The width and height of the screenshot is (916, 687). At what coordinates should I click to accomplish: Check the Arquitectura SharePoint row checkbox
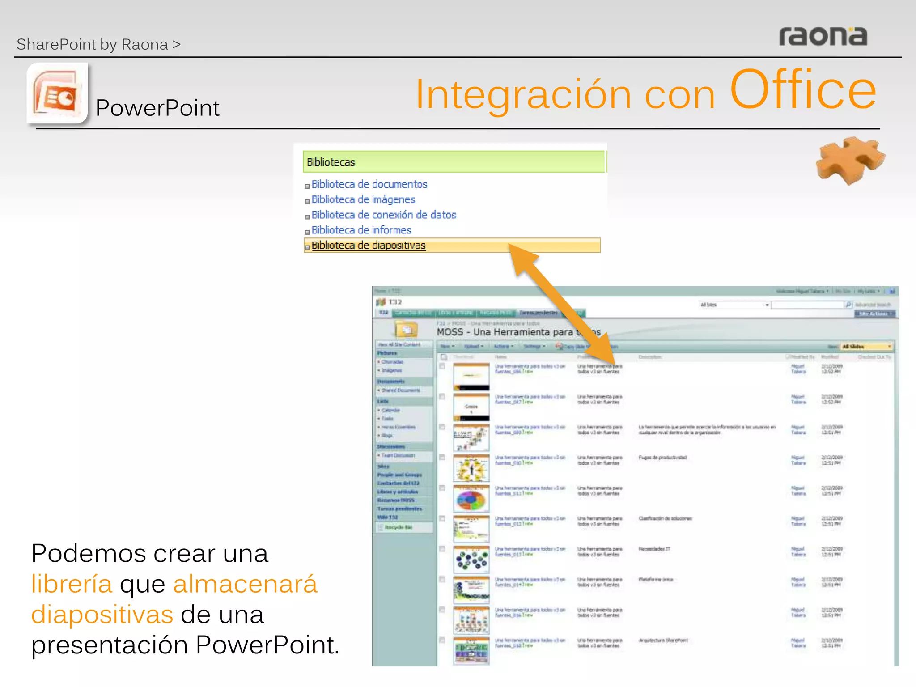tap(442, 640)
